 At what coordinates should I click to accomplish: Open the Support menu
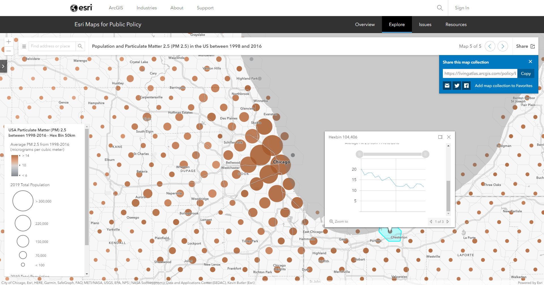point(205,8)
